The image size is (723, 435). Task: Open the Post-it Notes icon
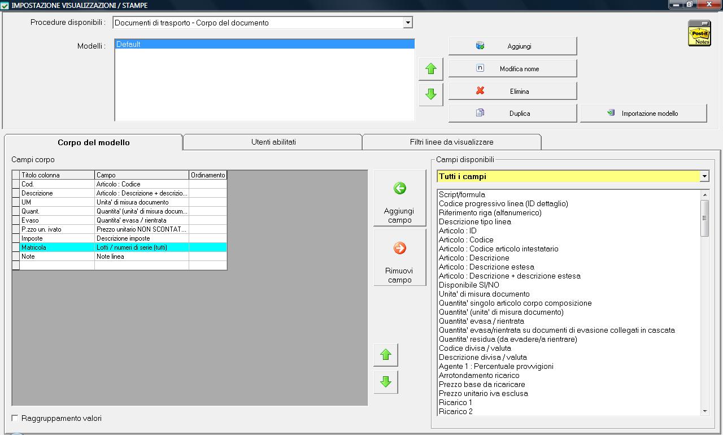pos(699,33)
